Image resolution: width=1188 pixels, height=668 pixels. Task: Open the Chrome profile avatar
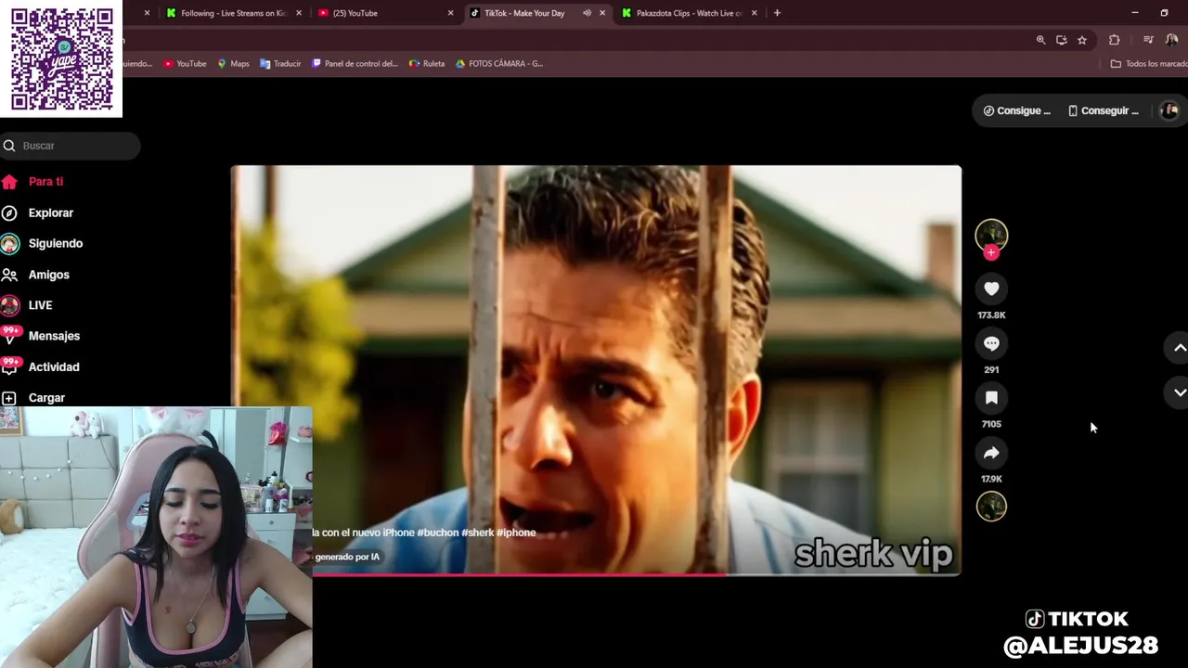tap(1171, 40)
